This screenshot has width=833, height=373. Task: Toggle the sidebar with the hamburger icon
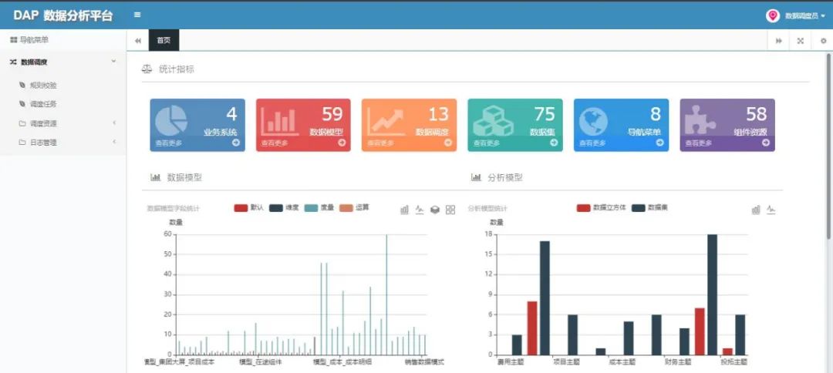click(x=137, y=15)
